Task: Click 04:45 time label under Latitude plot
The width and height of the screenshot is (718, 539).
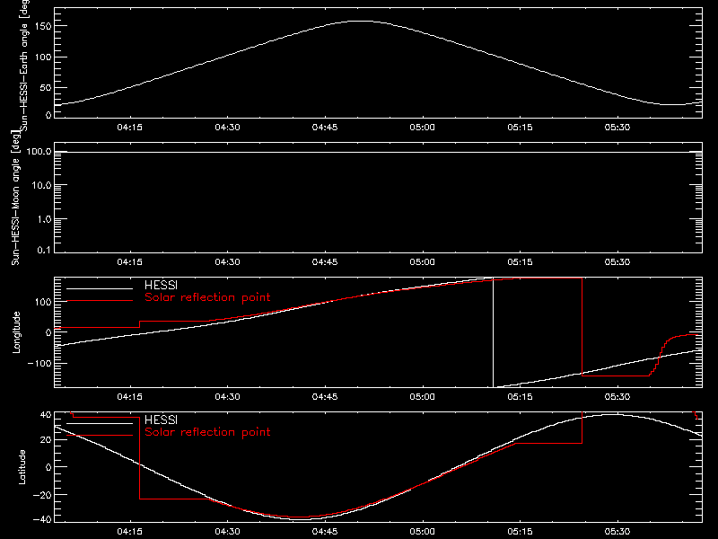Action: coord(325,532)
